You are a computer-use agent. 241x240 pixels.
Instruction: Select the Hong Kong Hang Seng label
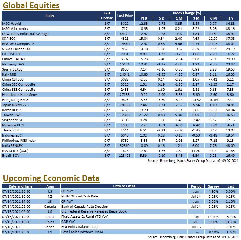click(19, 95)
